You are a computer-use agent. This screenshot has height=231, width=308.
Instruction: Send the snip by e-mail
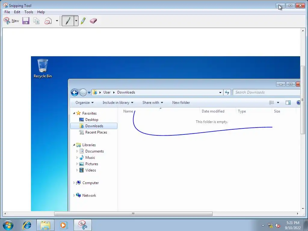[x=48, y=21]
